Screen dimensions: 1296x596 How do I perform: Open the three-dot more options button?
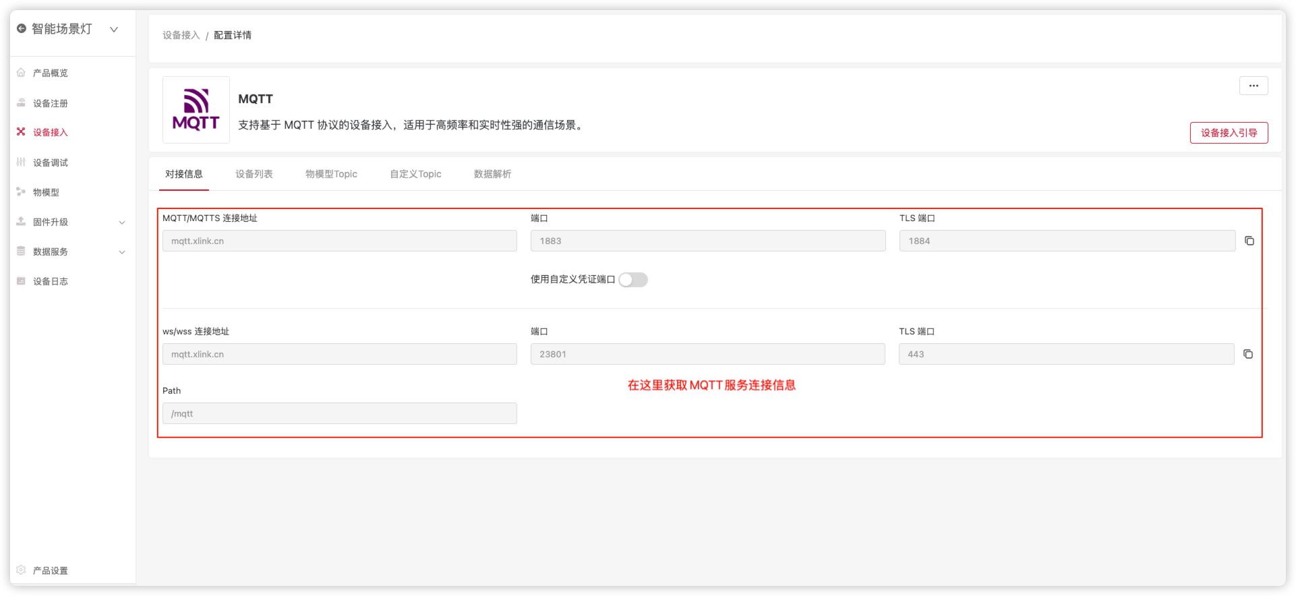click(1253, 86)
